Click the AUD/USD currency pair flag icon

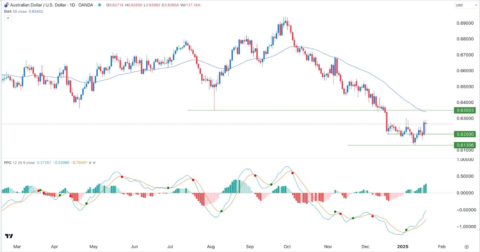point(6,5)
